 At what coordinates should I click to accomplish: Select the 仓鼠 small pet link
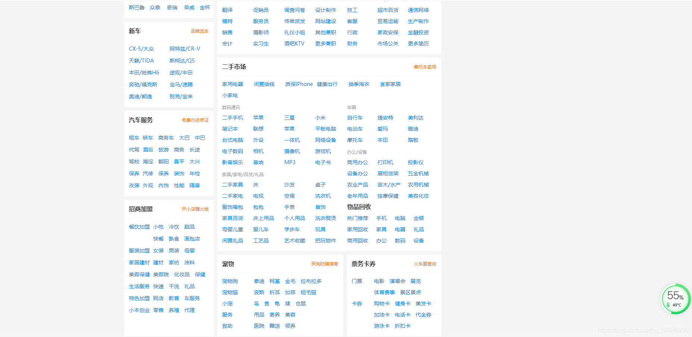(x=301, y=303)
